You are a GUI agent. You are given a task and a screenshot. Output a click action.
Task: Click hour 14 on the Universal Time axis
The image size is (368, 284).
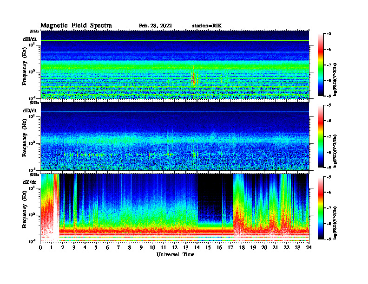click(x=197, y=248)
